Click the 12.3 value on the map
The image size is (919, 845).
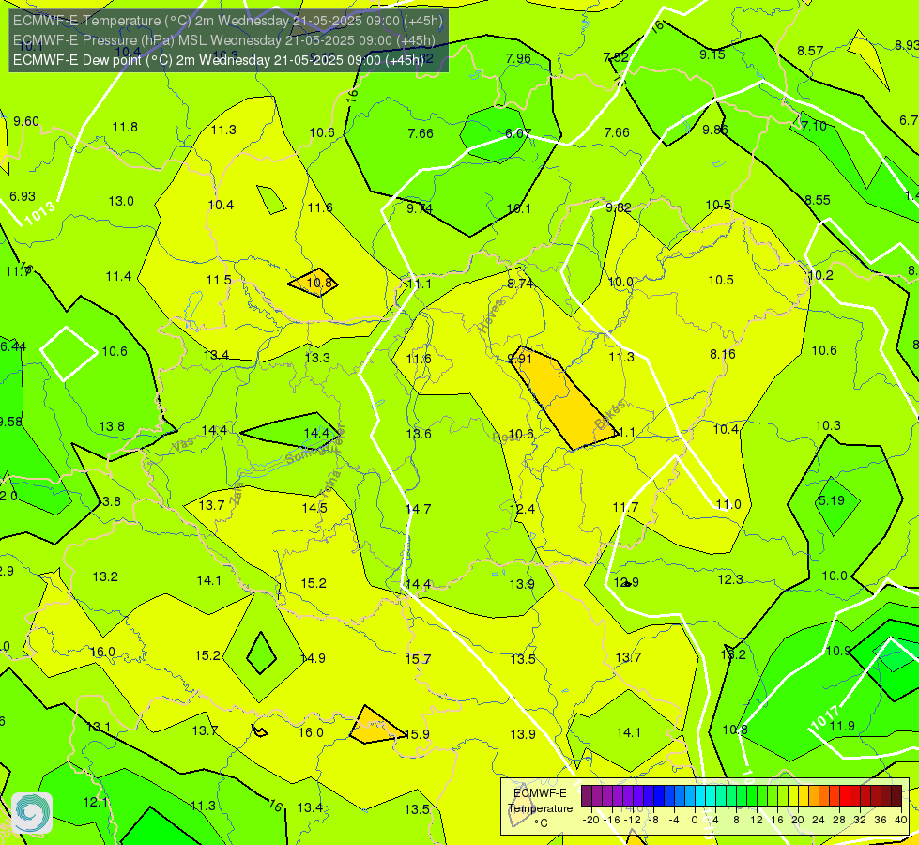730,580
